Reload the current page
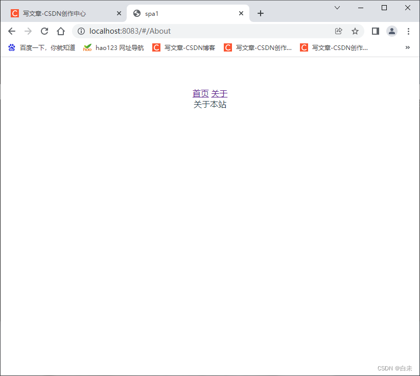Image resolution: width=420 pixels, height=376 pixels. coord(44,31)
